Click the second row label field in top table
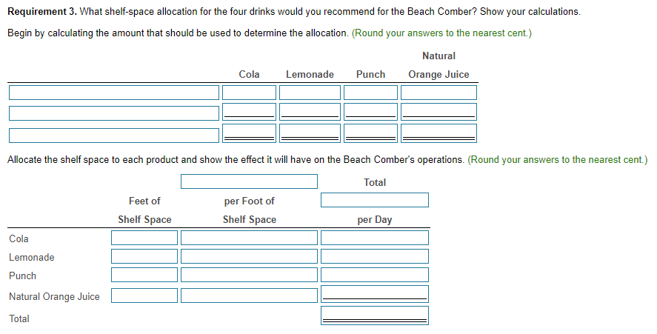 [114, 113]
